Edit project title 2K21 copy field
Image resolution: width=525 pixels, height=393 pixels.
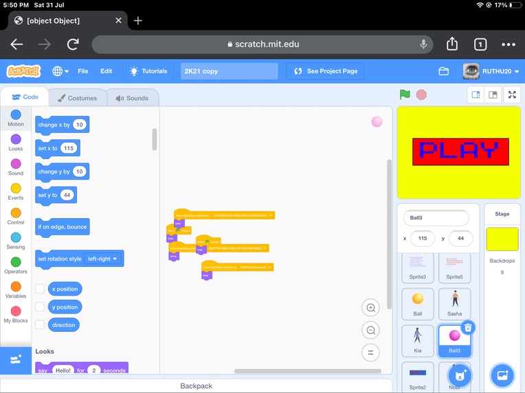point(230,71)
